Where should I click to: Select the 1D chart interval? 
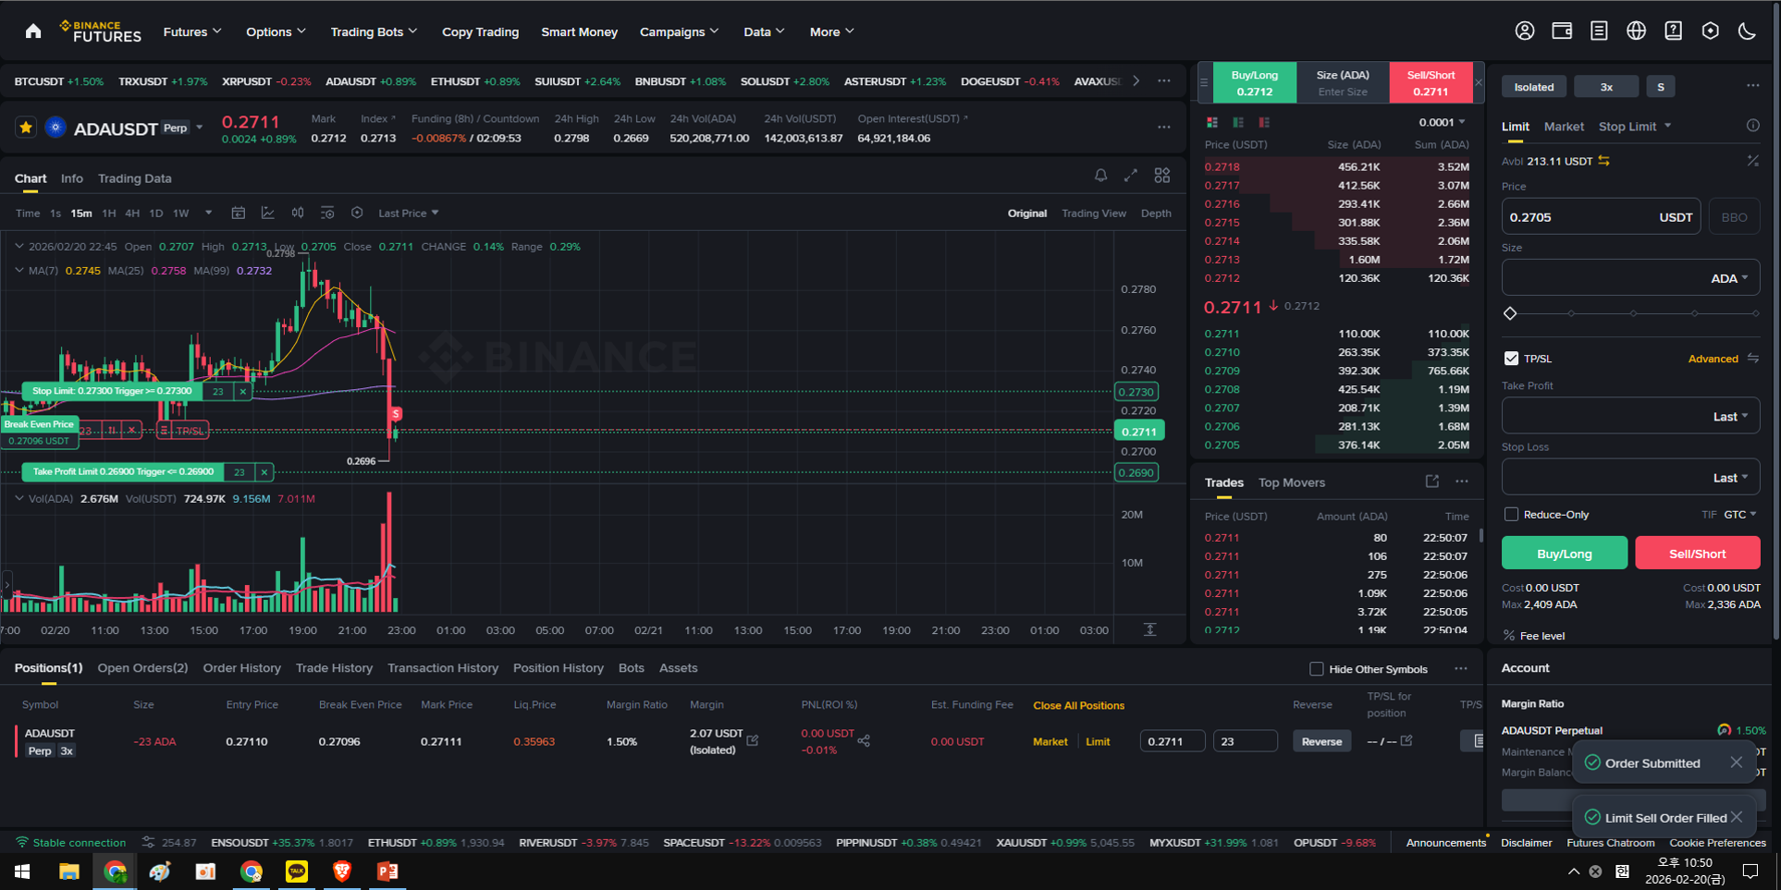[156, 213]
